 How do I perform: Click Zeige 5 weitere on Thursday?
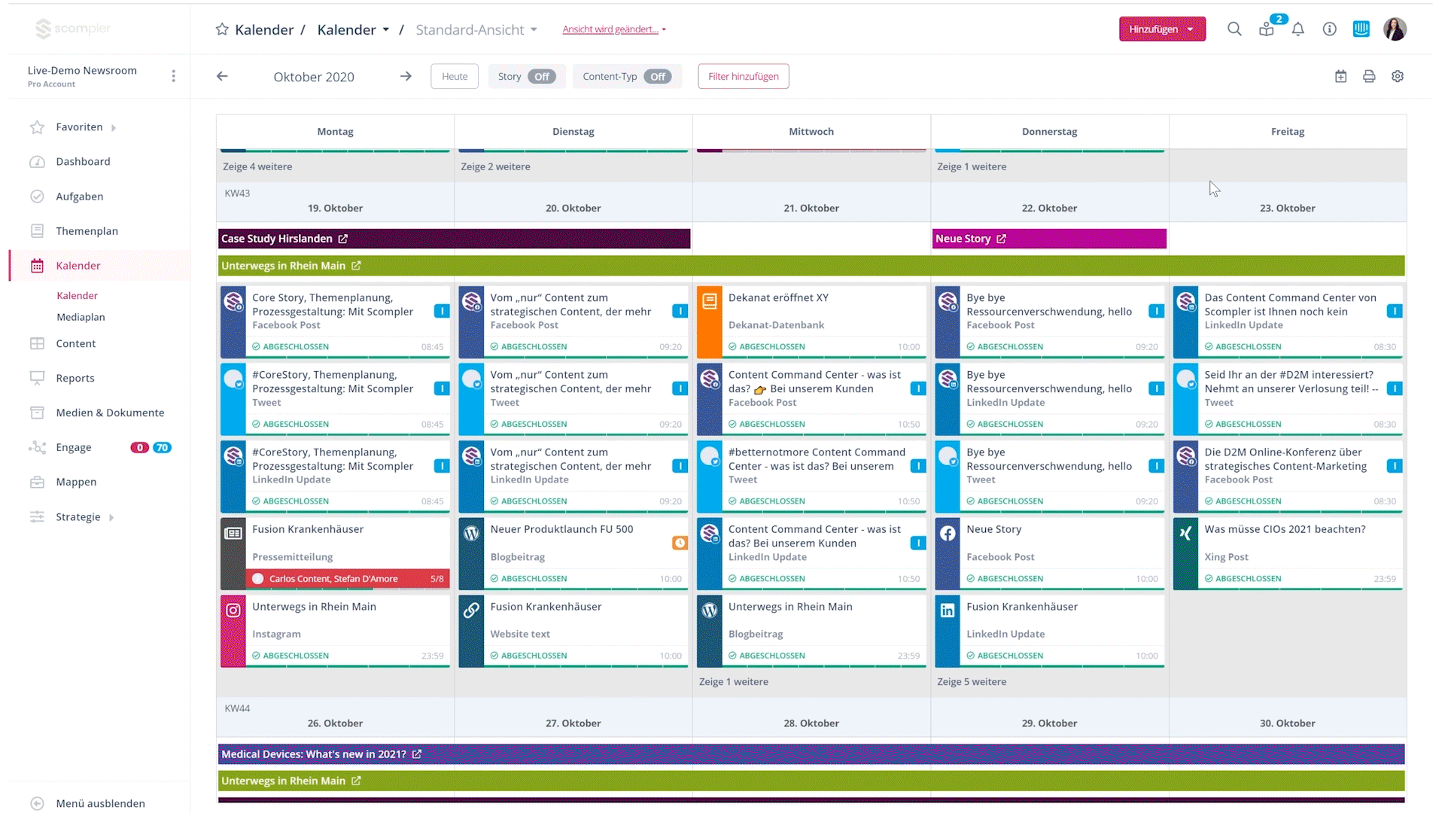[972, 682]
